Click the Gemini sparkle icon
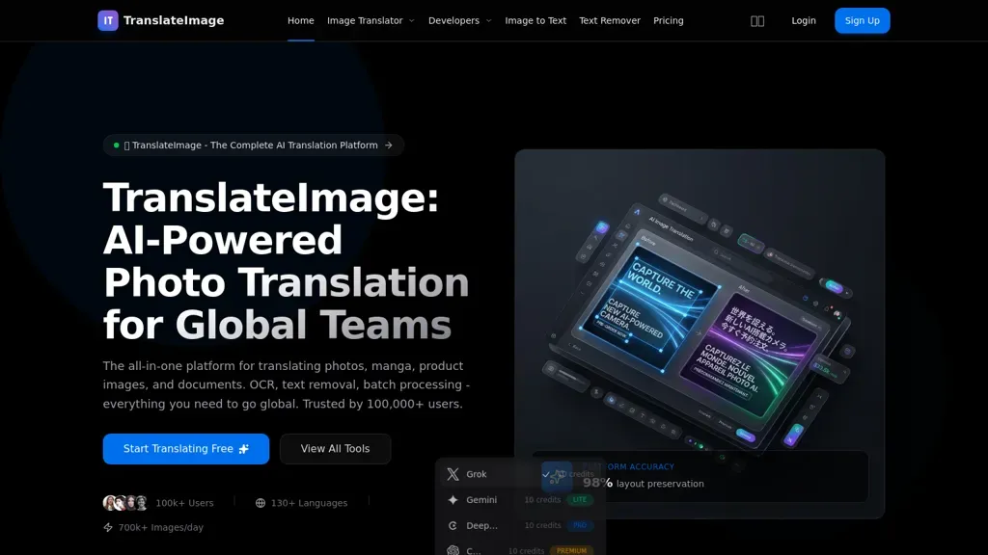This screenshot has width=988, height=555. (453, 499)
